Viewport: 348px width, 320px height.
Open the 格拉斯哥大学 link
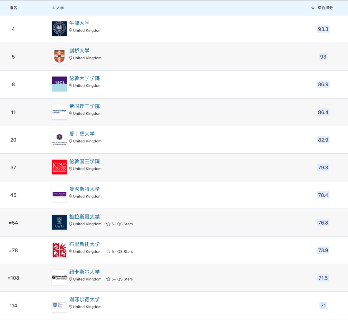click(x=84, y=217)
